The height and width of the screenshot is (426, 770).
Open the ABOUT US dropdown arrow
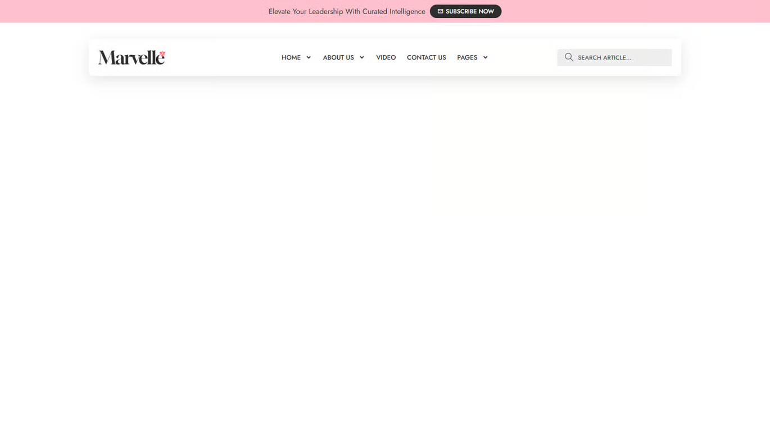click(361, 57)
